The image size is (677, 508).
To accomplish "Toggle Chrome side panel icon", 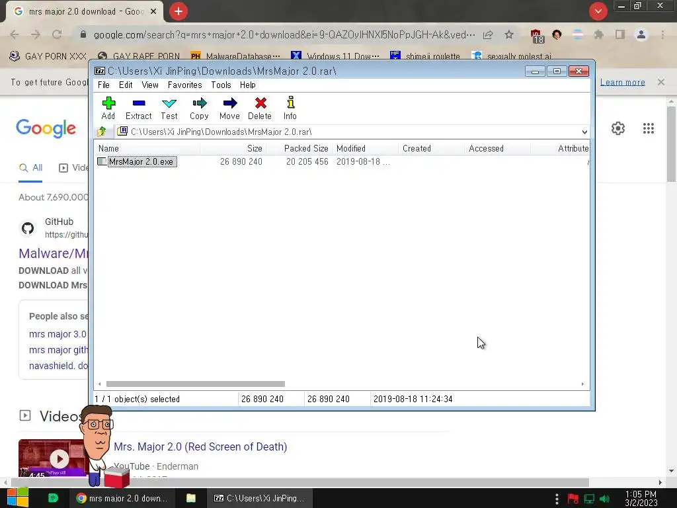I will click(x=620, y=34).
